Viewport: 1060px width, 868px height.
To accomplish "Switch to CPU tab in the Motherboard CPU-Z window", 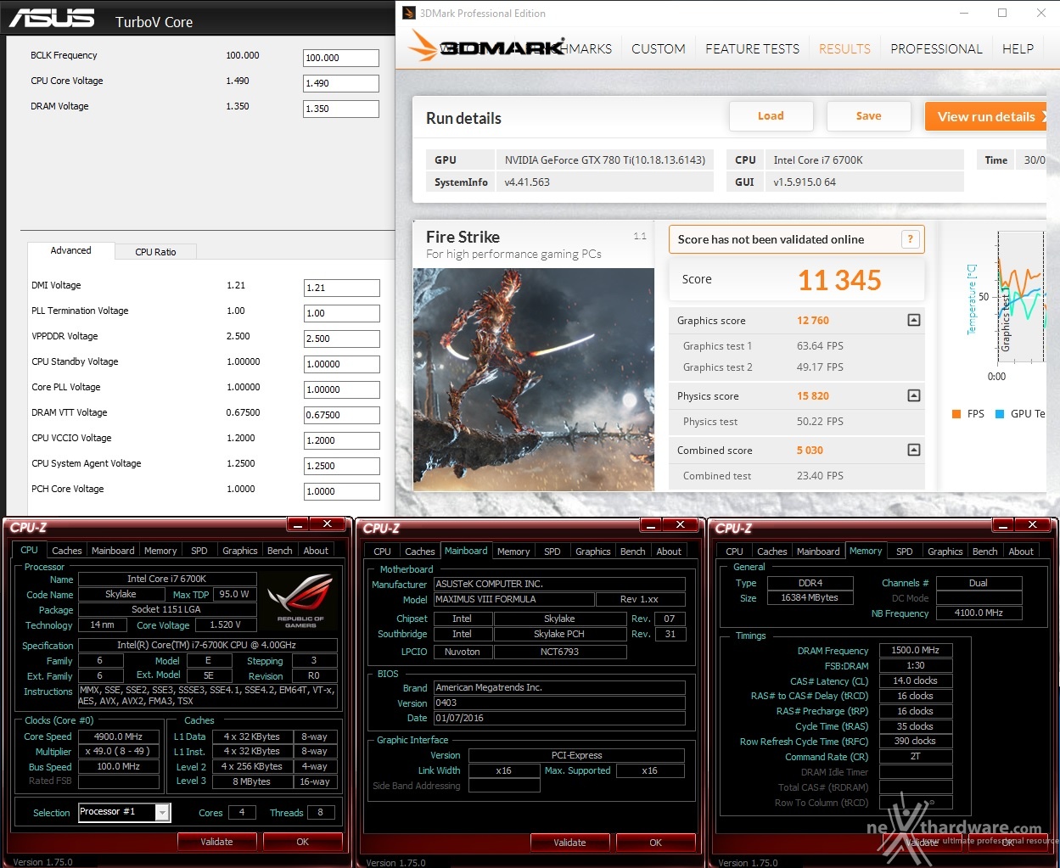I will (x=383, y=552).
